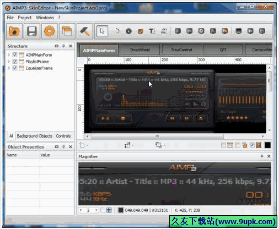This screenshot has width=279, height=229.
Task: Switch to the TrayControl tab
Action: [181, 50]
